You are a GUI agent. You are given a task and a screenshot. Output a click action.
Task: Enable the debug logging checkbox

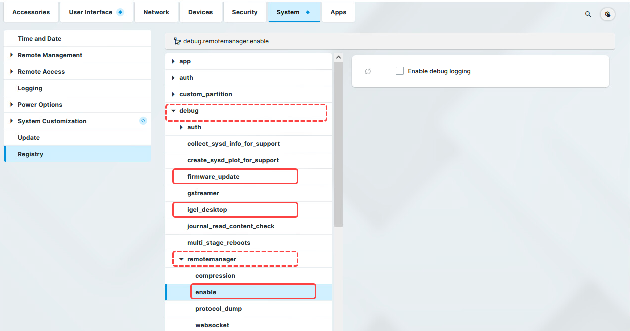(399, 71)
